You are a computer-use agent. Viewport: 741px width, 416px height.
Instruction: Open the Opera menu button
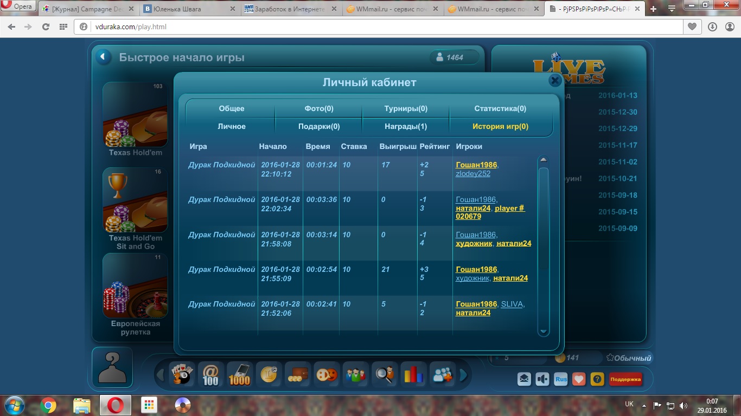pyautogui.click(x=18, y=6)
